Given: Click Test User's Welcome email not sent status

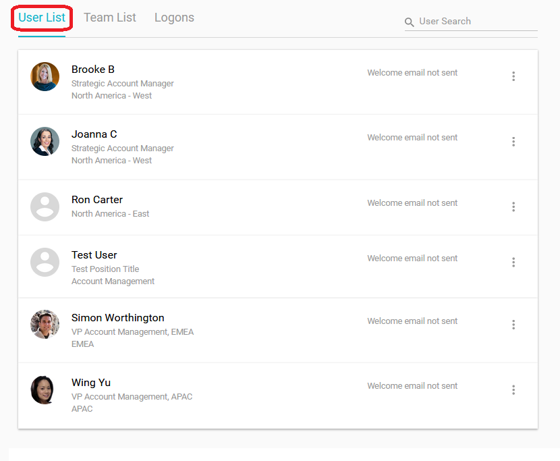Looking at the screenshot, I should 412,259.
